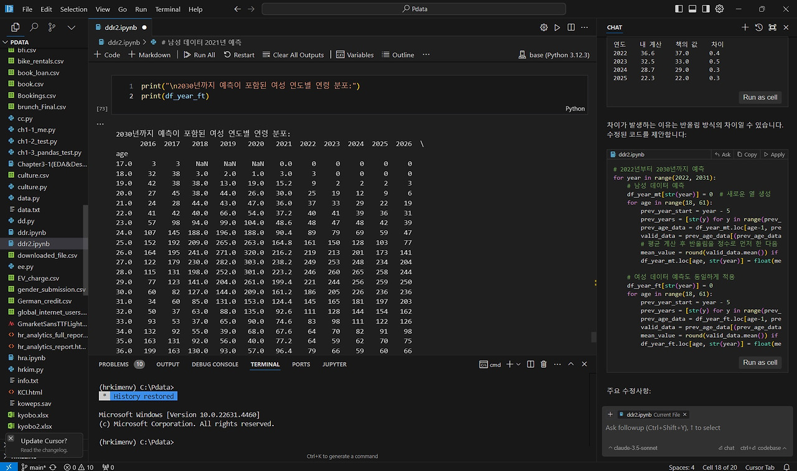Viewport: 797px width, 471px height.
Task: Toggle the secondary side bar layout
Action: [x=705, y=9]
